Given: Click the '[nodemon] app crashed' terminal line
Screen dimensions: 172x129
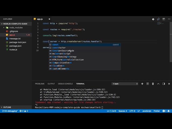Looking at the screenshot, I should click(76, 102).
